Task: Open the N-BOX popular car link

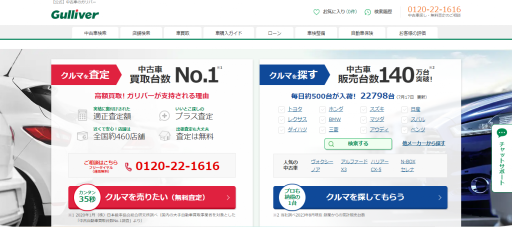Action: click(408, 161)
